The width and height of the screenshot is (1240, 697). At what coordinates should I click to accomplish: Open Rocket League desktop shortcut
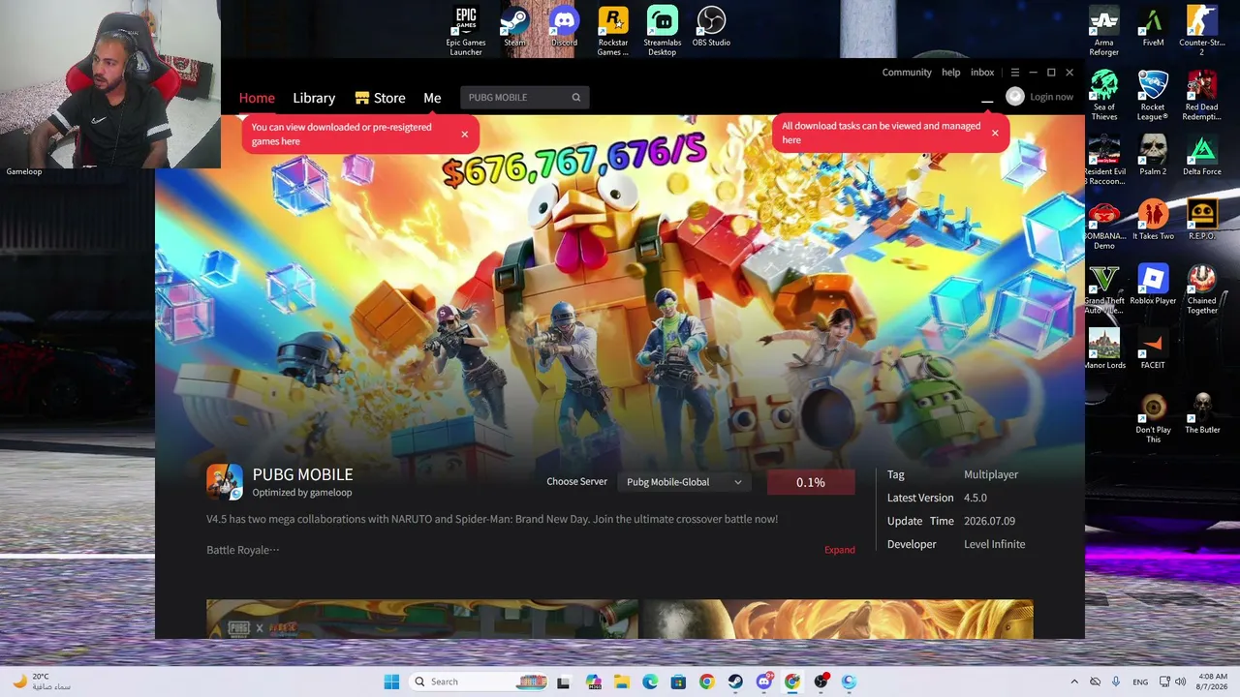pos(1153,96)
